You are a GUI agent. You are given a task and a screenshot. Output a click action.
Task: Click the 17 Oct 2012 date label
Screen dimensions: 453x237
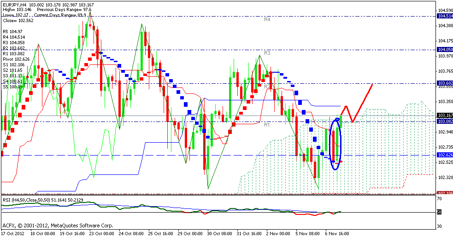click(x=13, y=233)
